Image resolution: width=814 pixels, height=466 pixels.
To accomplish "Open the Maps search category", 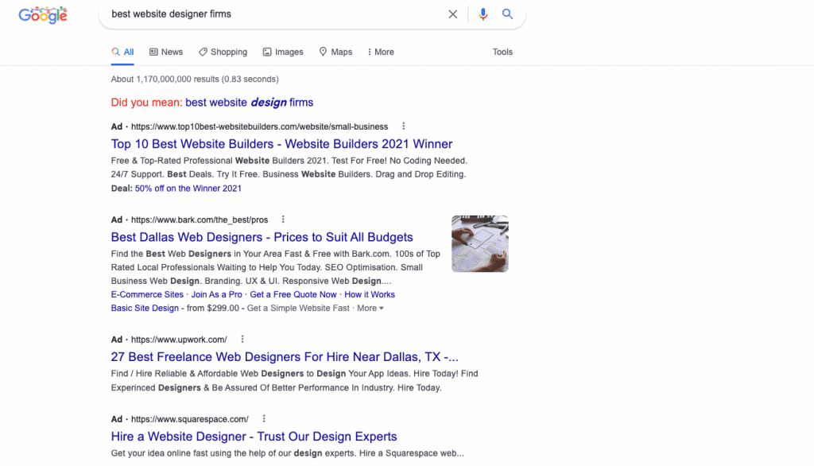I will pyautogui.click(x=335, y=52).
